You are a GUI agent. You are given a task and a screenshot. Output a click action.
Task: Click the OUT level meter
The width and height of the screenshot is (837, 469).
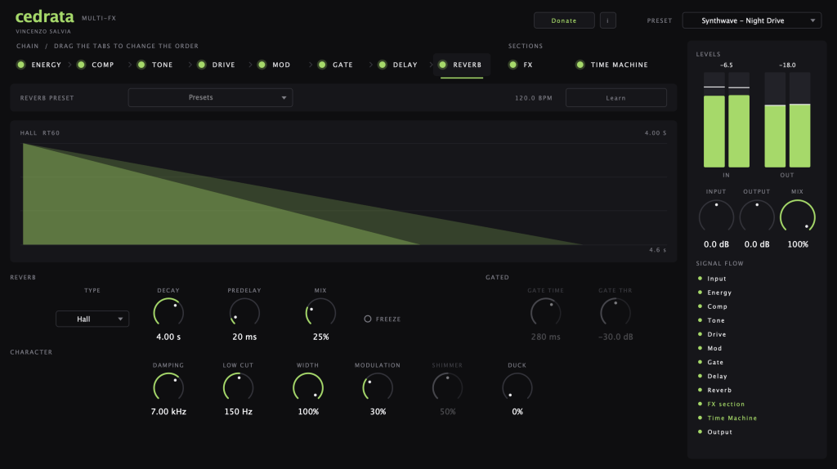787,120
